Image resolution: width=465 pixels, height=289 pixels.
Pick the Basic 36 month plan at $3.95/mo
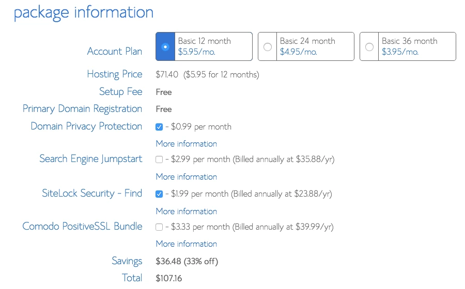pyautogui.click(x=369, y=46)
